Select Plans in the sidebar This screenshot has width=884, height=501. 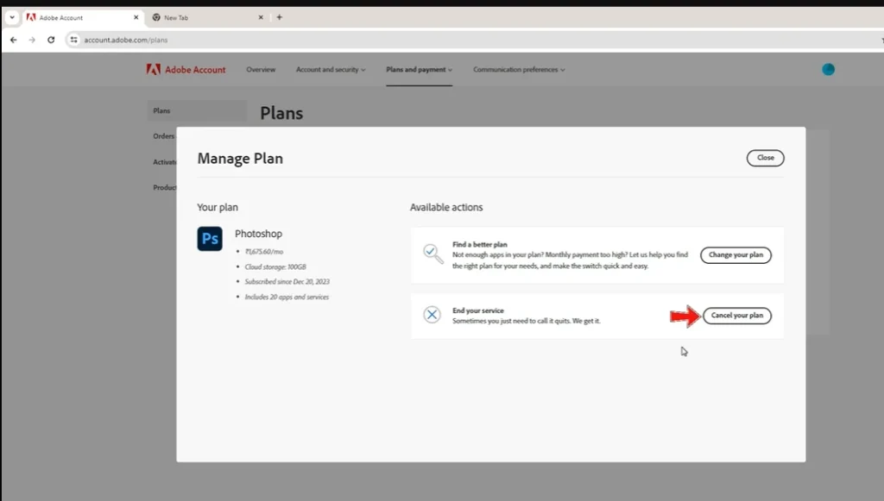point(197,111)
